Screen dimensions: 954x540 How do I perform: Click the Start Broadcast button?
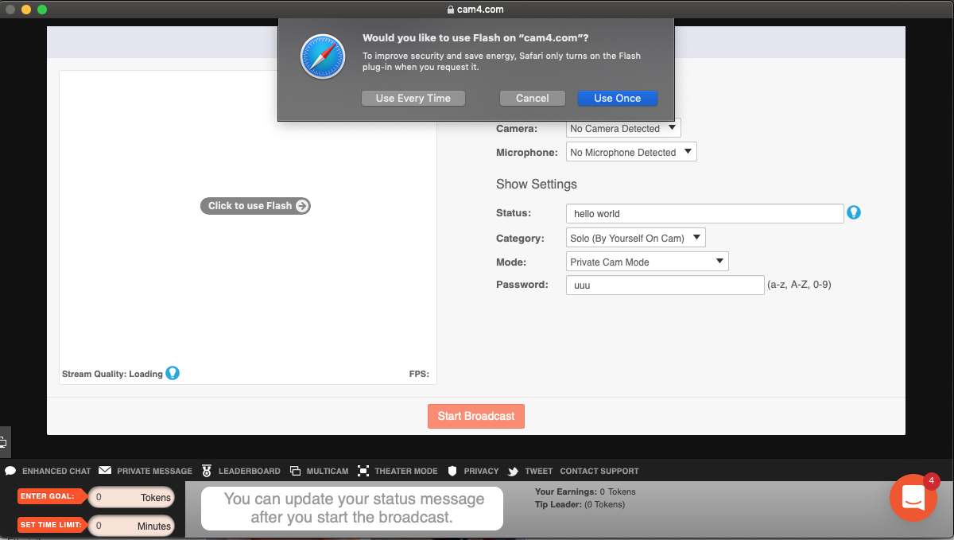coord(476,416)
